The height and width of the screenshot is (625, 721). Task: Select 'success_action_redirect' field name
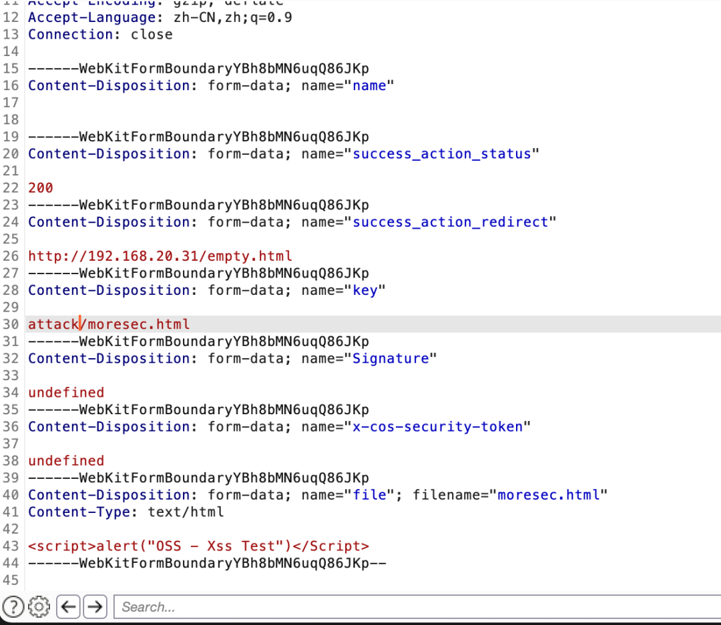[x=450, y=222]
